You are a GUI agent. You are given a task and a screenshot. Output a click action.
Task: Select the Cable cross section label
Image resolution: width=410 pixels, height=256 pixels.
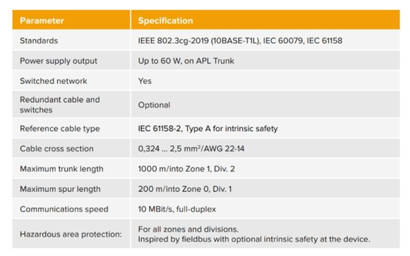(56, 148)
